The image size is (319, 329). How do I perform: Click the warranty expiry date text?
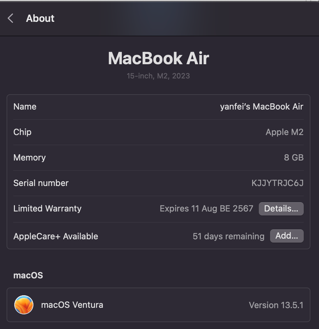pyautogui.click(x=206, y=209)
